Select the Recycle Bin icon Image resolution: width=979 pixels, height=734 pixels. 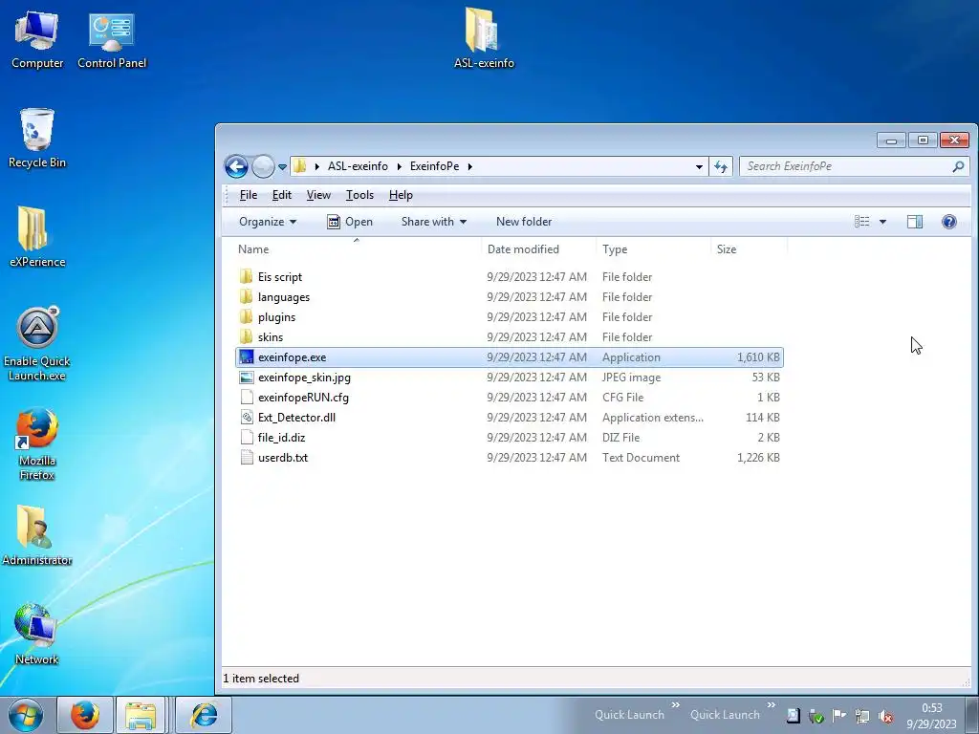tap(37, 139)
